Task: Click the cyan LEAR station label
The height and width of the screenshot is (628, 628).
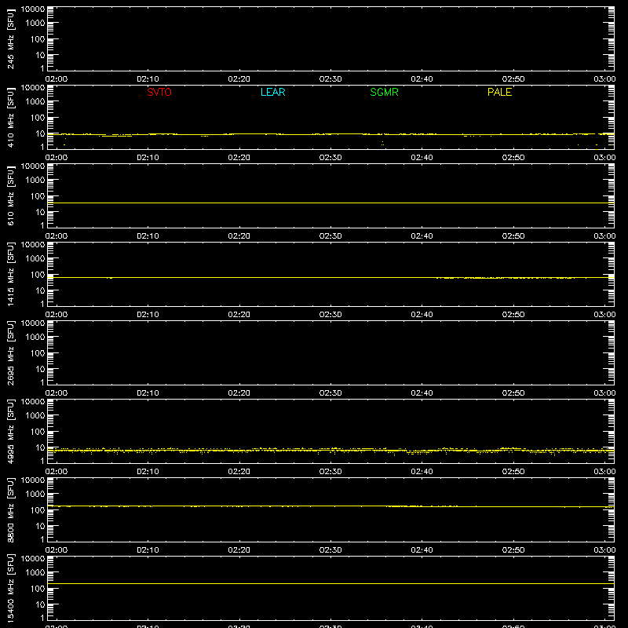Action: 272,92
